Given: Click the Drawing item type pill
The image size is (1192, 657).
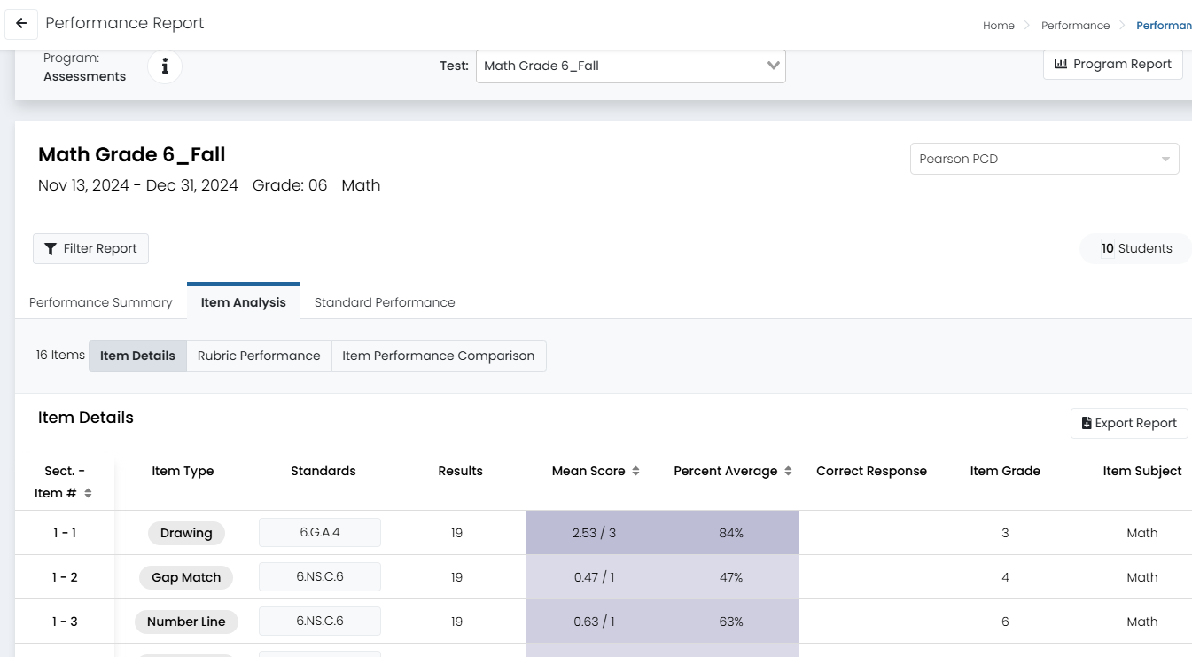Looking at the screenshot, I should coord(186,533).
